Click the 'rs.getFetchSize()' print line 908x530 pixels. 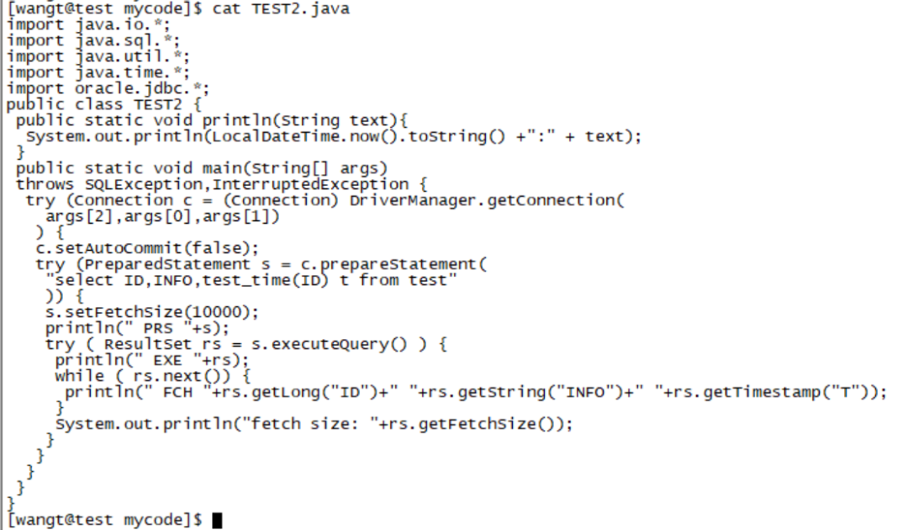click(313, 424)
